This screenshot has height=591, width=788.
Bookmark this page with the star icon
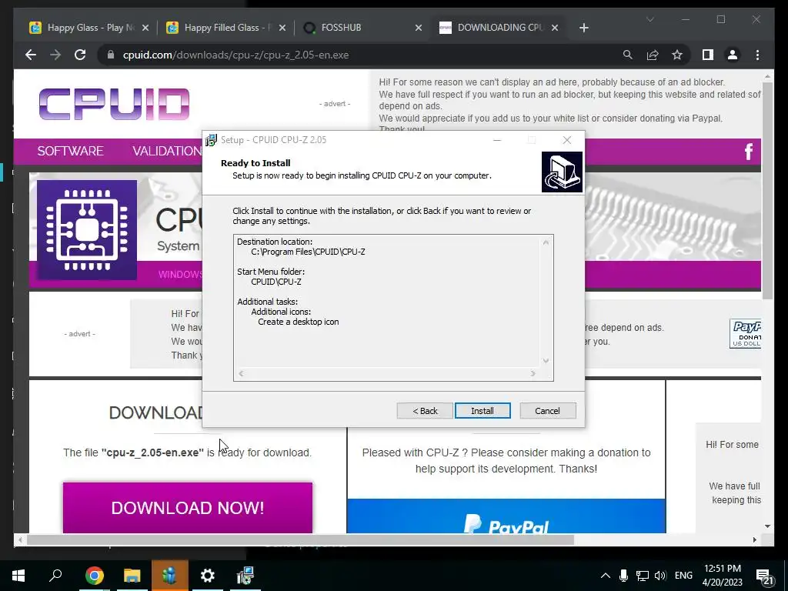[x=677, y=55]
